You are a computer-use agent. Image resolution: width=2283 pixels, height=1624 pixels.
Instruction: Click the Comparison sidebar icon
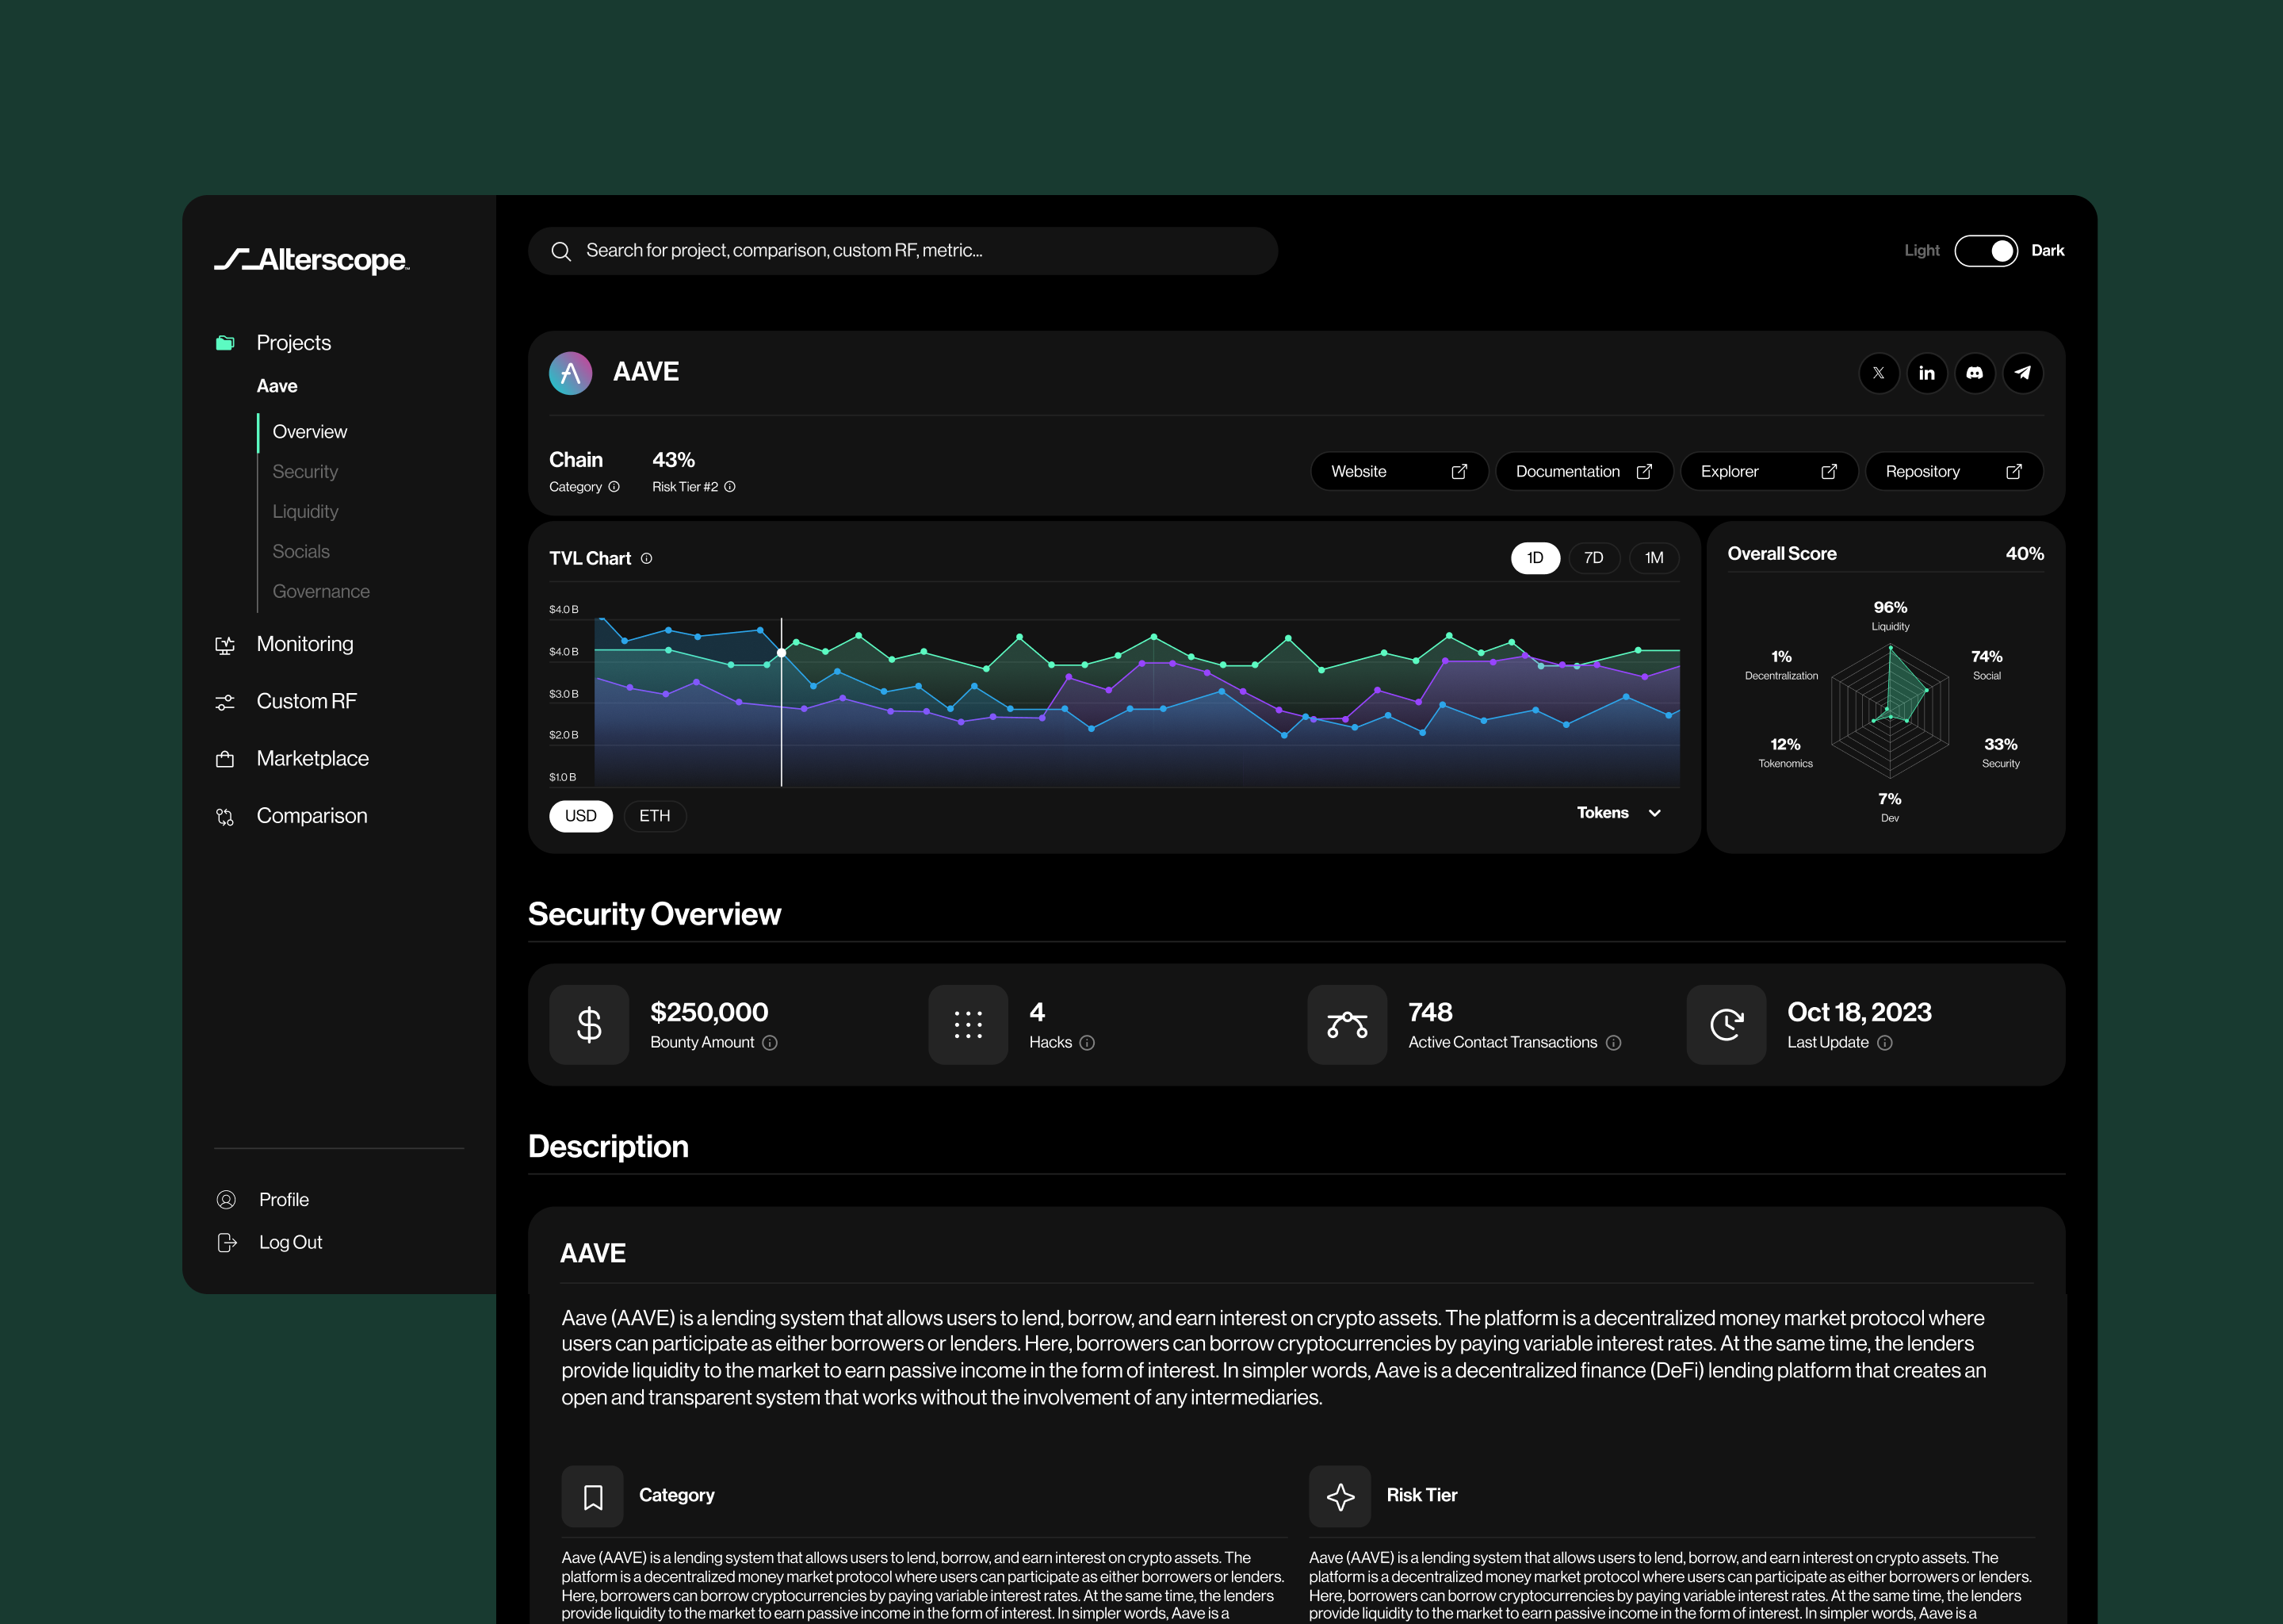226,816
